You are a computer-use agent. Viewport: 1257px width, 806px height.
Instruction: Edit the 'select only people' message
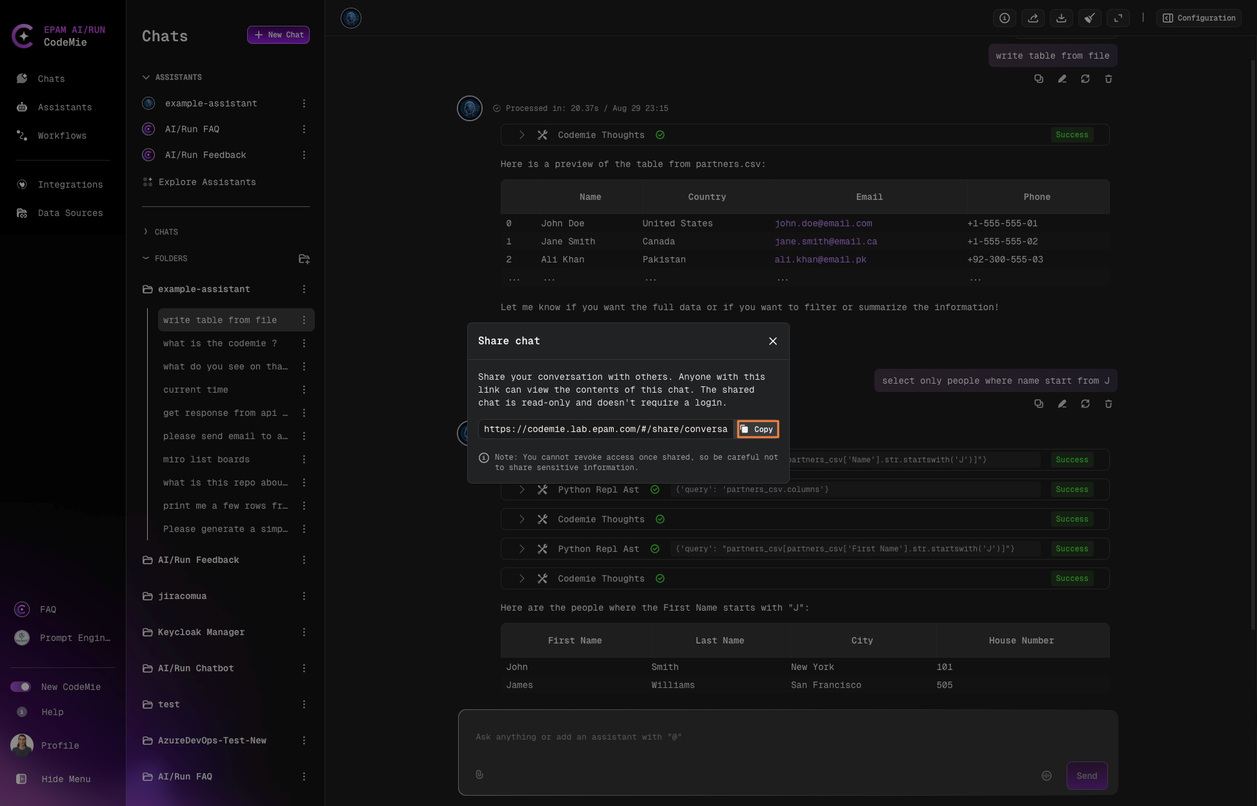pyautogui.click(x=1061, y=404)
